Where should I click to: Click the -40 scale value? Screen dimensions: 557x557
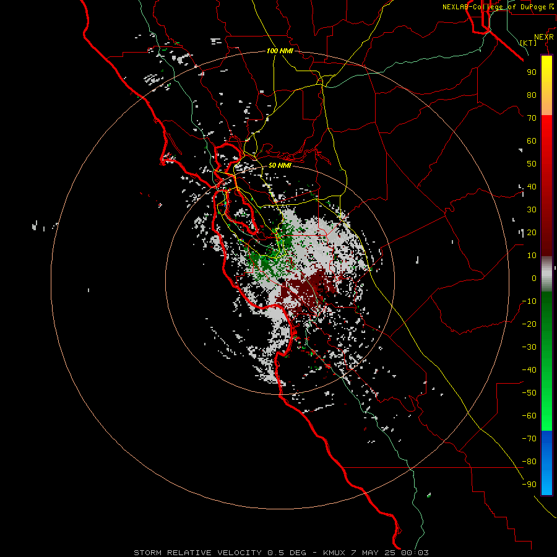coord(529,370)
